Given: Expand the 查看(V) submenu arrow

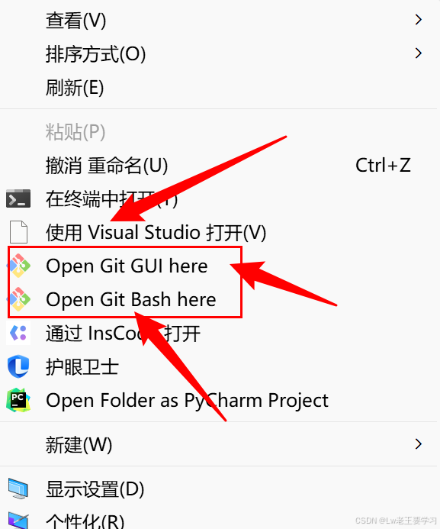Looking at the screenshot, I should (419, 20).
